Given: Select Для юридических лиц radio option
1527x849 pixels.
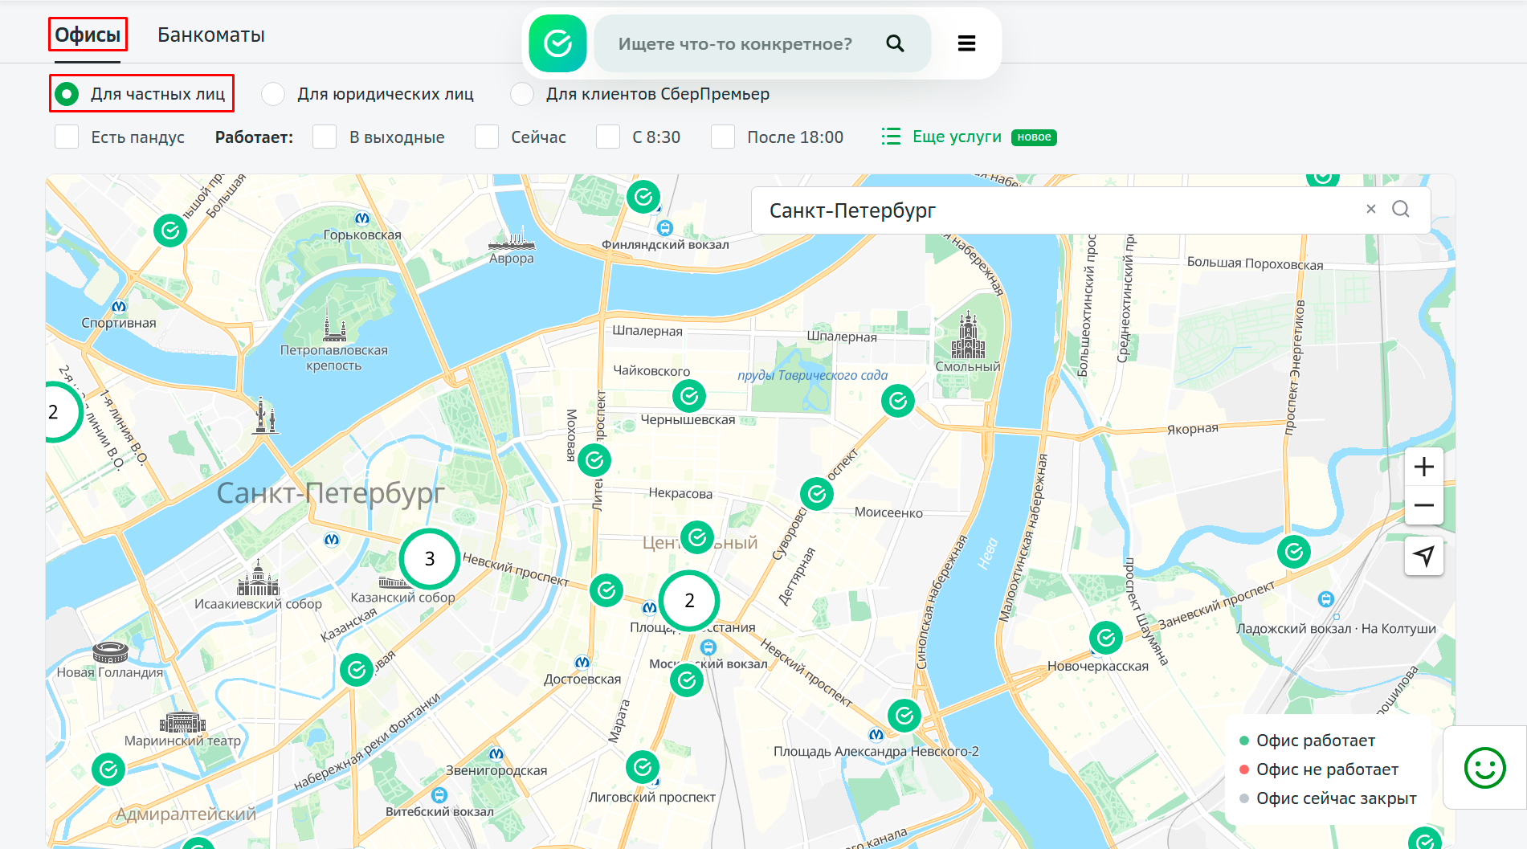Looking at the screenshot, I should point(273,94).
